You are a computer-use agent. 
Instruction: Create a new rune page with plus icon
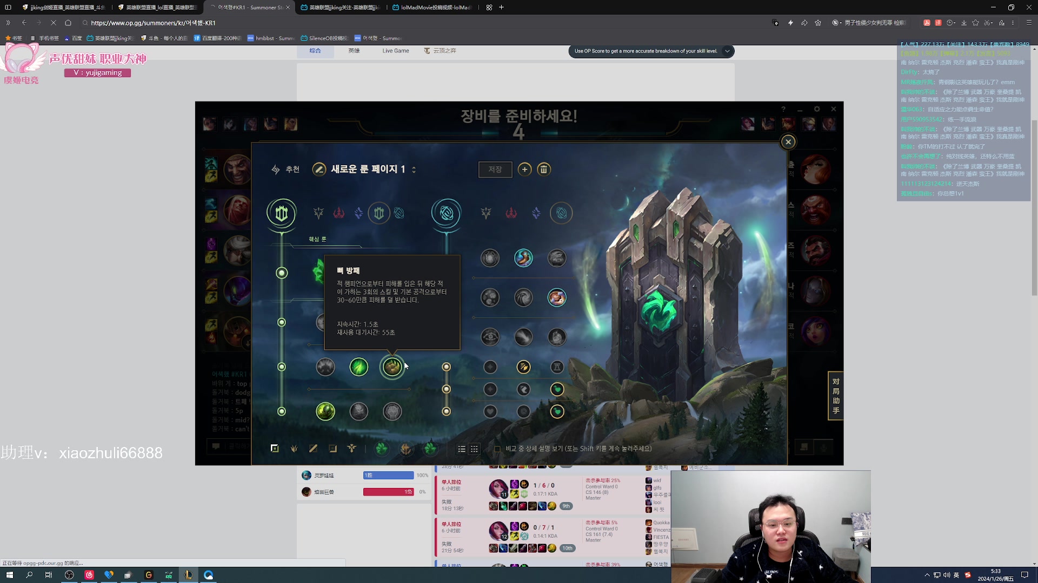pyautogui.click(x=524, y=170)
